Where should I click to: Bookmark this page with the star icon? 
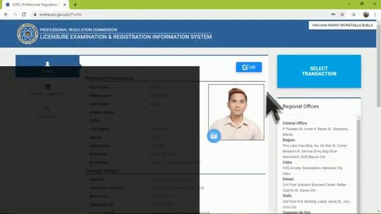coord(342,14)
